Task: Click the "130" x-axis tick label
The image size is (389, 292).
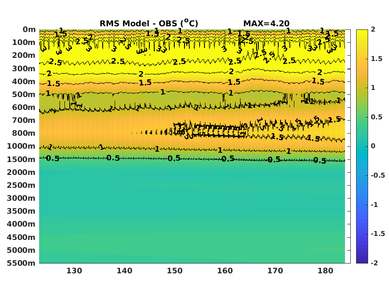Action: (x=74, y=271)
